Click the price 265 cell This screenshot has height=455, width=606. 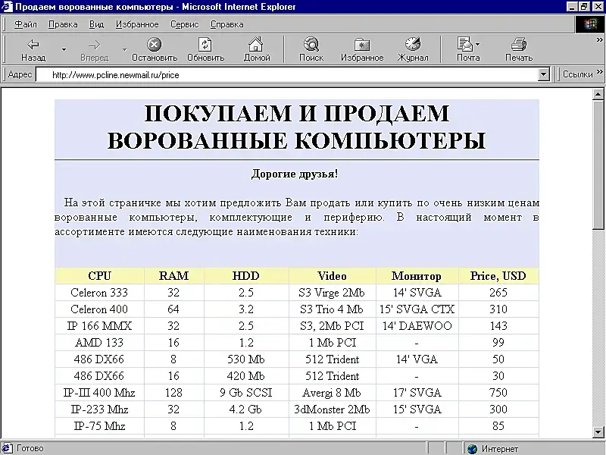tap(498, 293)
